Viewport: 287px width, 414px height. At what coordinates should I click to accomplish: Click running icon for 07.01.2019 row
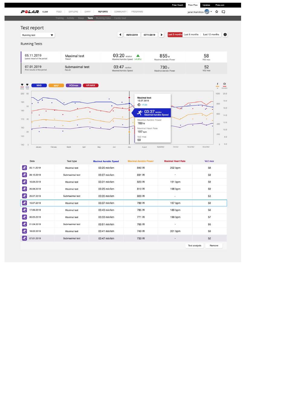click(24, 238)
